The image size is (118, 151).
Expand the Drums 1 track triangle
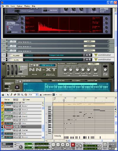point(2,106)
